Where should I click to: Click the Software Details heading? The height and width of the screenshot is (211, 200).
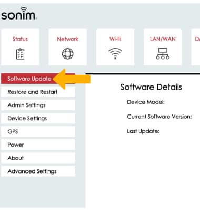tap(151, 87)
